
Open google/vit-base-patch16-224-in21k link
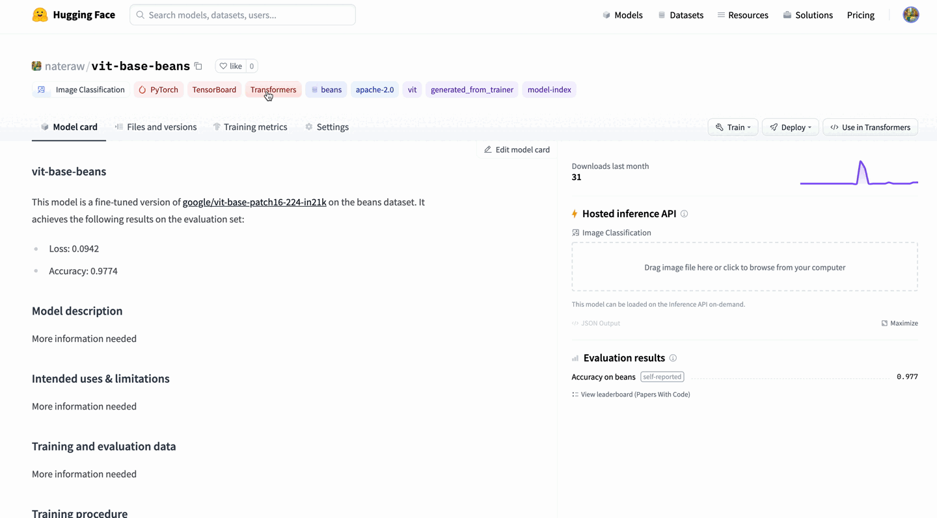(254, 202)
